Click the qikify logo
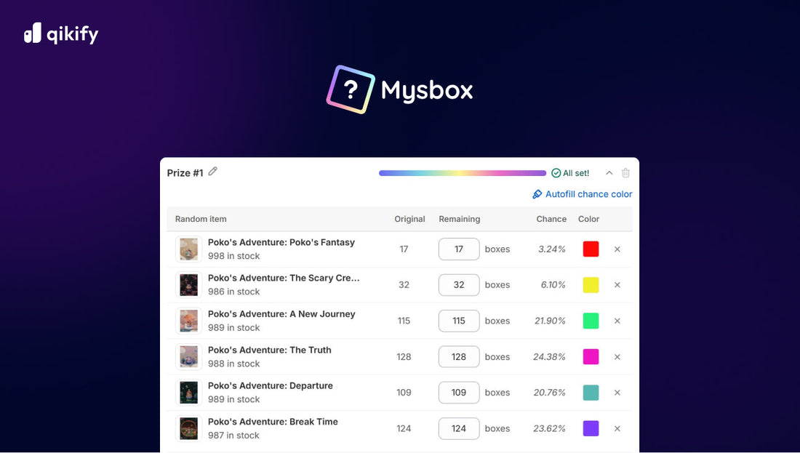The image size is (800, 453). pyautogui.click(x=60, y=33)
